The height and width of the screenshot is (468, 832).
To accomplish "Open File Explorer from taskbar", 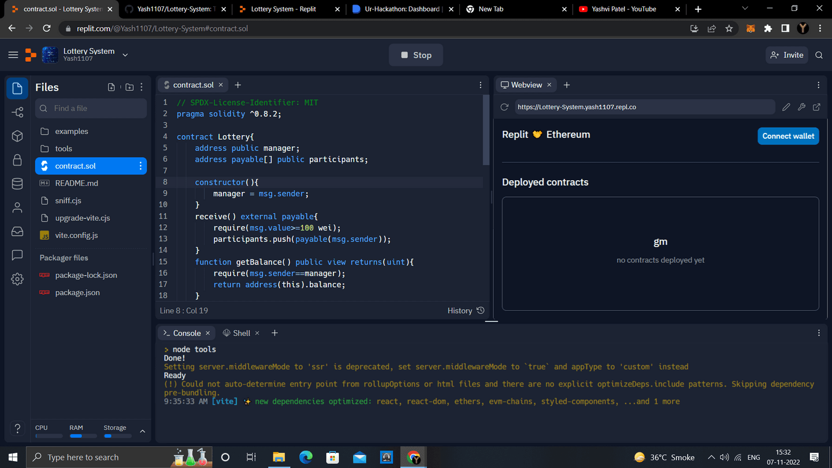I will point(279,457).
